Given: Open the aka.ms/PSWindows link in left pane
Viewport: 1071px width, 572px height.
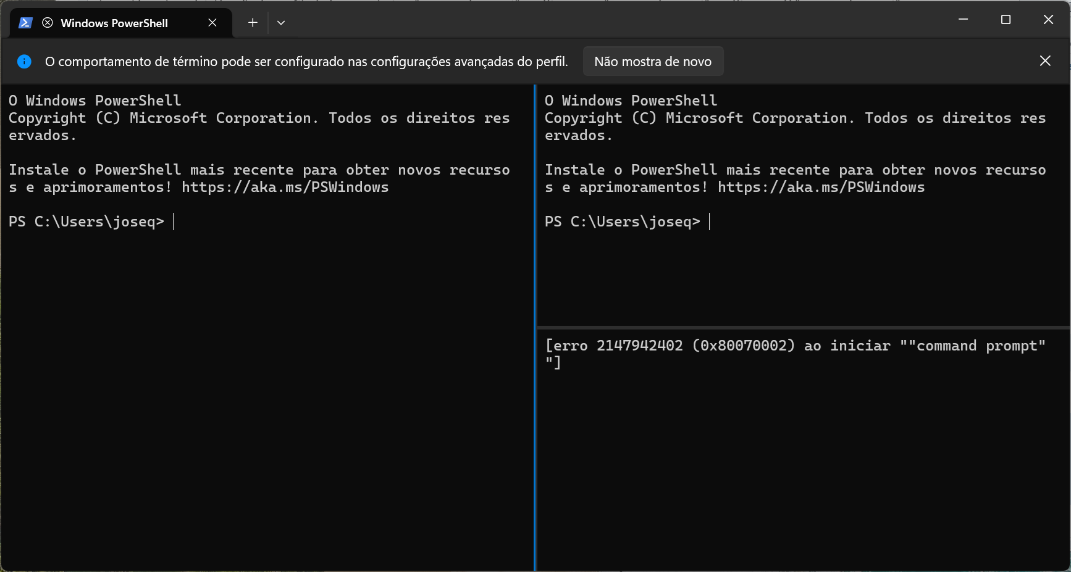Looking at the screenshot, I should [285, 188].
